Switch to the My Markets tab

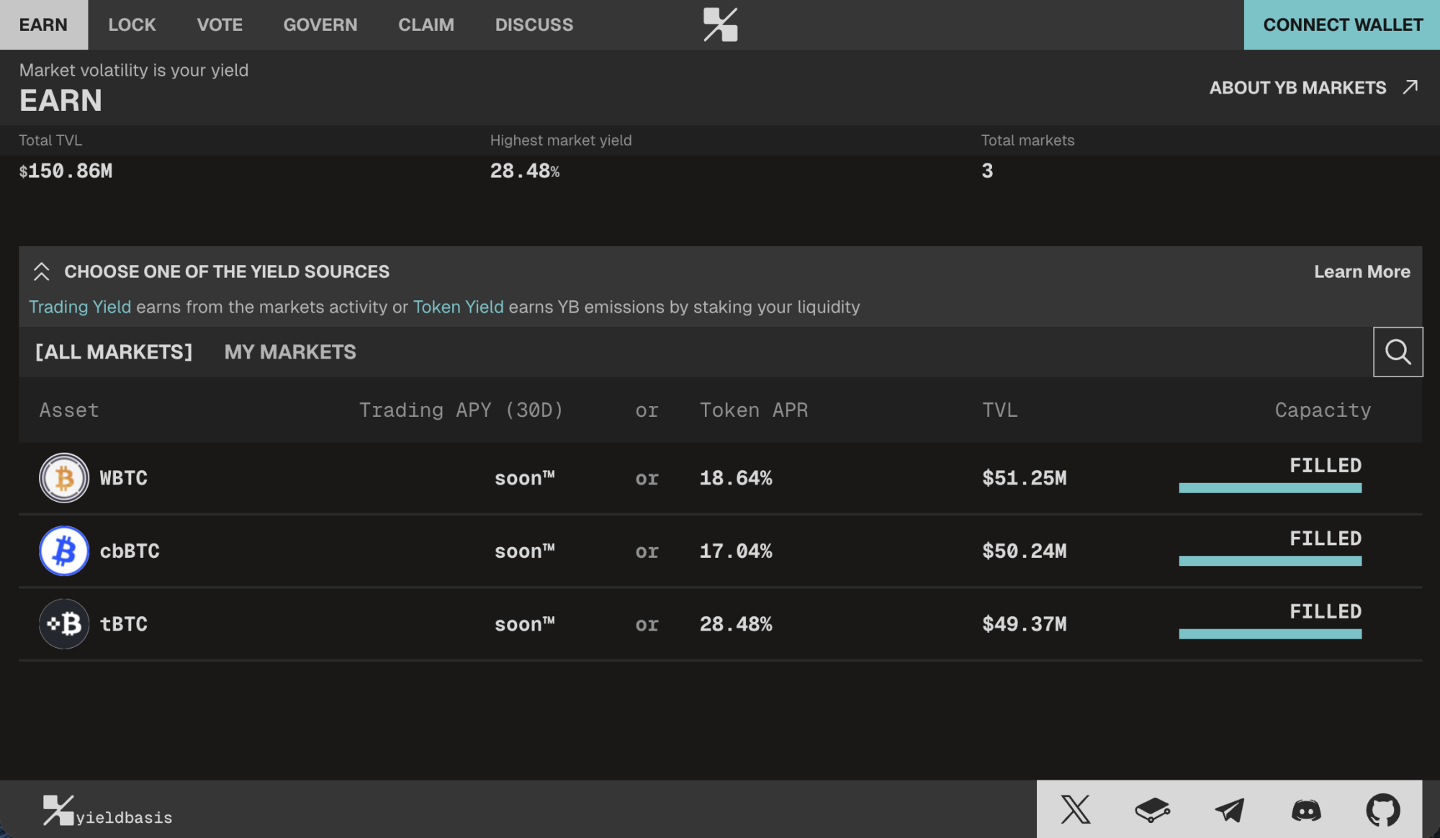coord(289,352)
